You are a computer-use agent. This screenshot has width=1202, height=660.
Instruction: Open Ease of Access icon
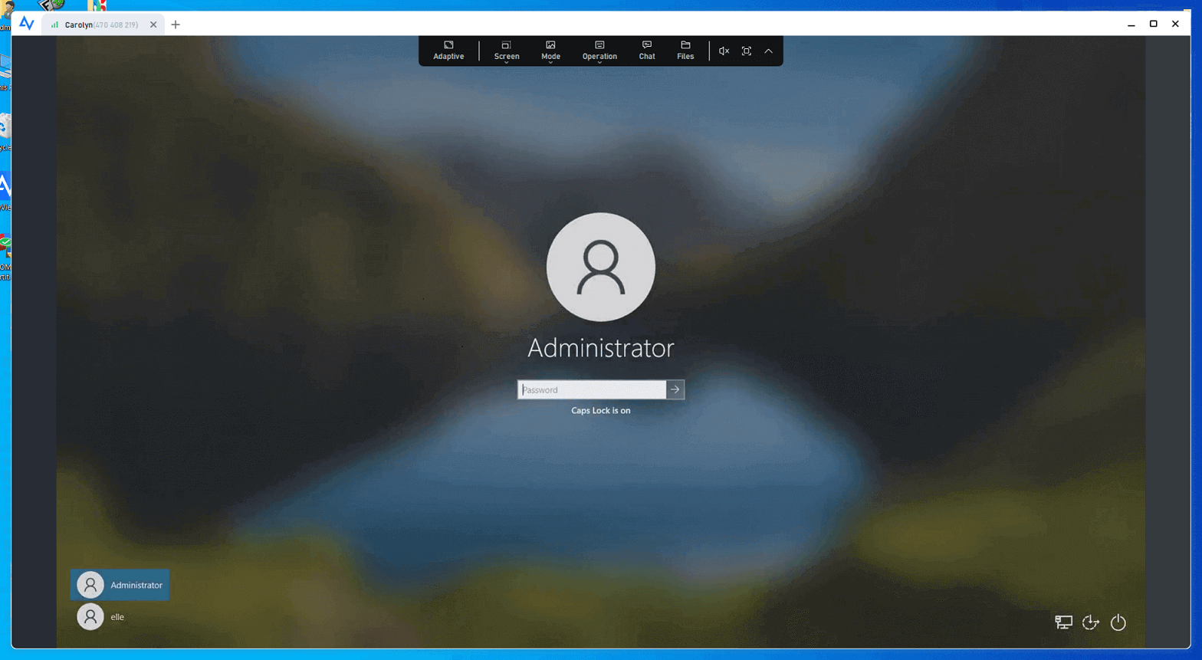[1091, 622]
